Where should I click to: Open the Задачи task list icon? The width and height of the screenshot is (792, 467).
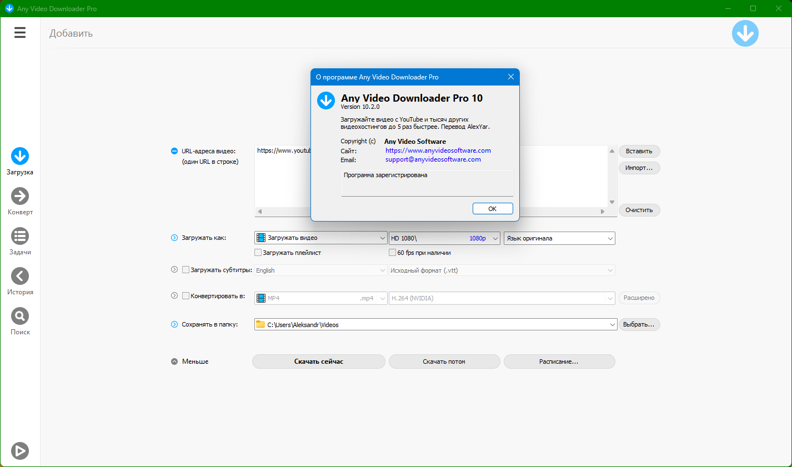[20, 237]
